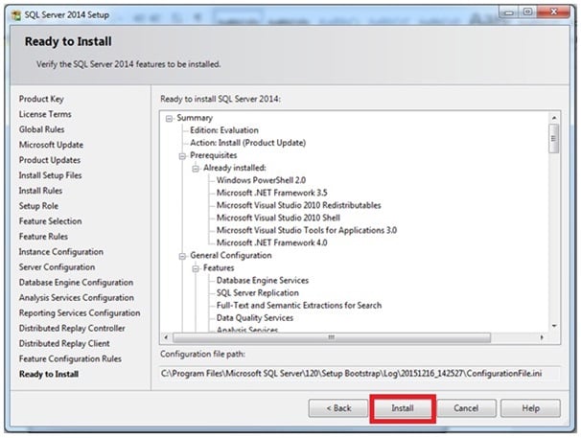Select the Edition: Evaluation tree row
Screen dimensions: 581x438
pos(224,130)
